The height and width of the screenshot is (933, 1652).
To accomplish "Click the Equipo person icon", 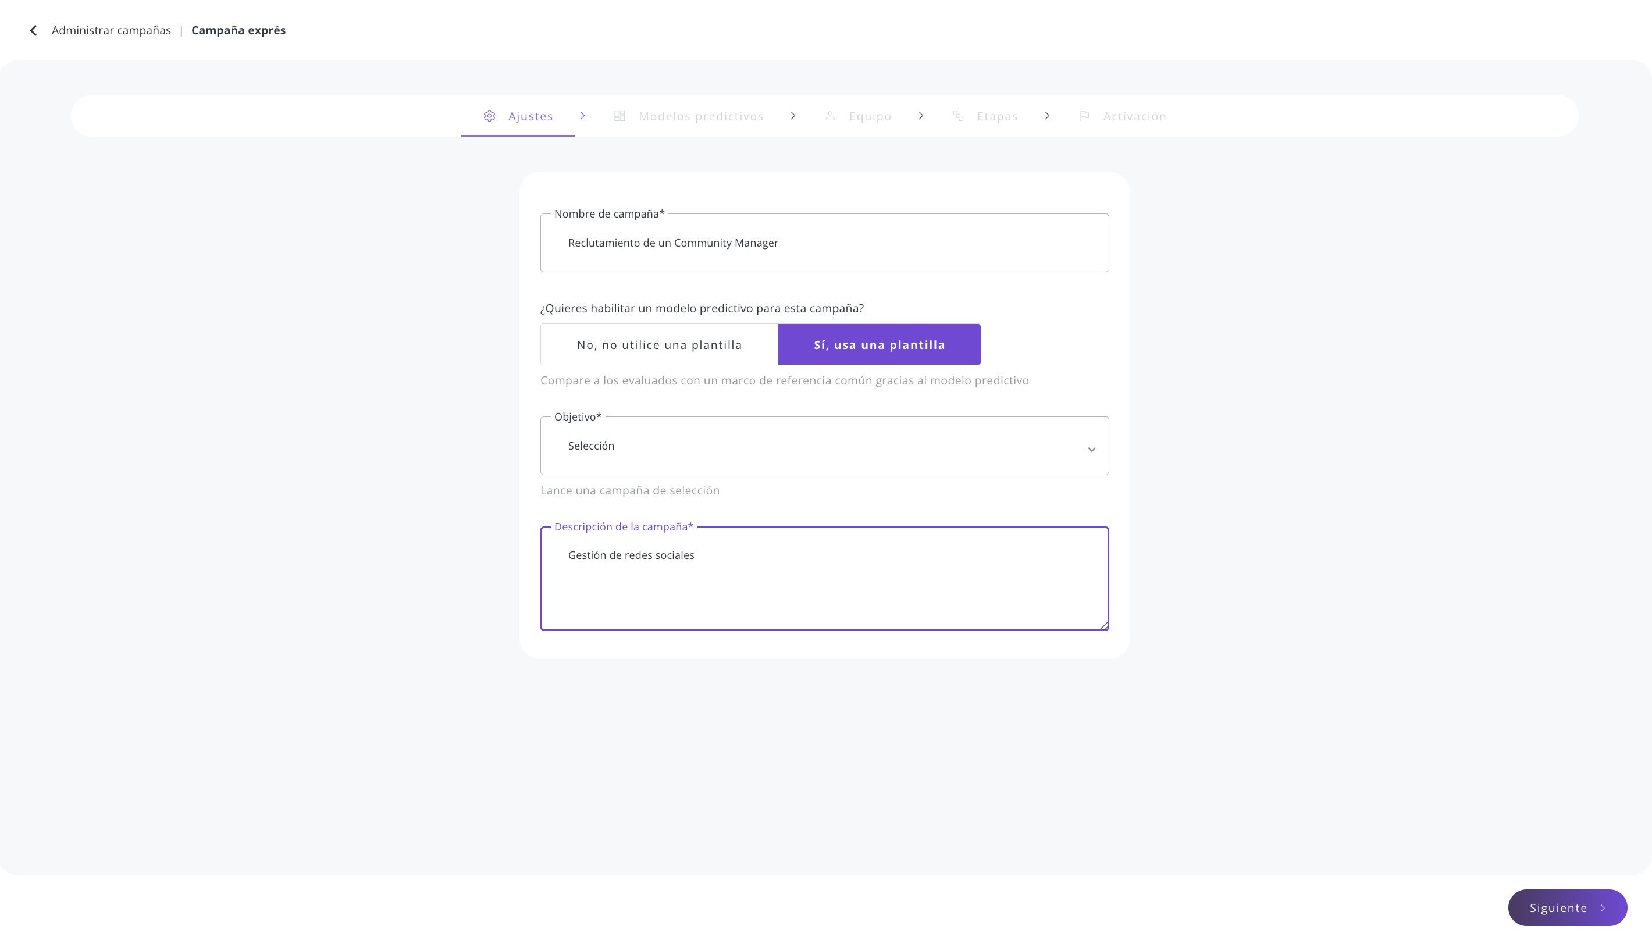I will tap(830, 116).
